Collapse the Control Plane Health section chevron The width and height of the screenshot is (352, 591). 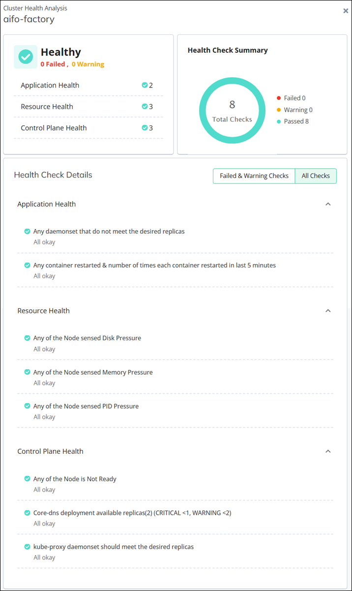coord(328,451)
